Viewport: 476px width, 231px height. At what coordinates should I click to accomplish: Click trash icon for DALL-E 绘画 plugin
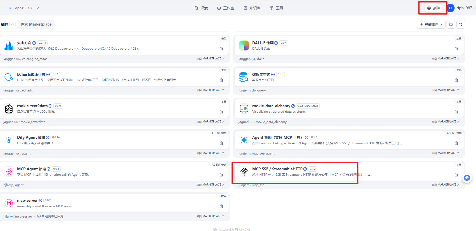[x=456, y=49]
